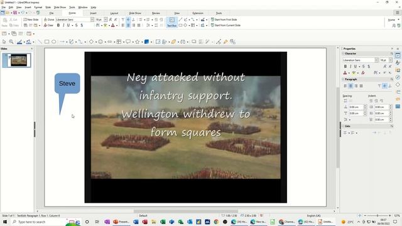Toggle justified alignment in sidebar Paragraph section
This screenshot has width=402, height=226.
pyautogui.click(x=361, y=86)
